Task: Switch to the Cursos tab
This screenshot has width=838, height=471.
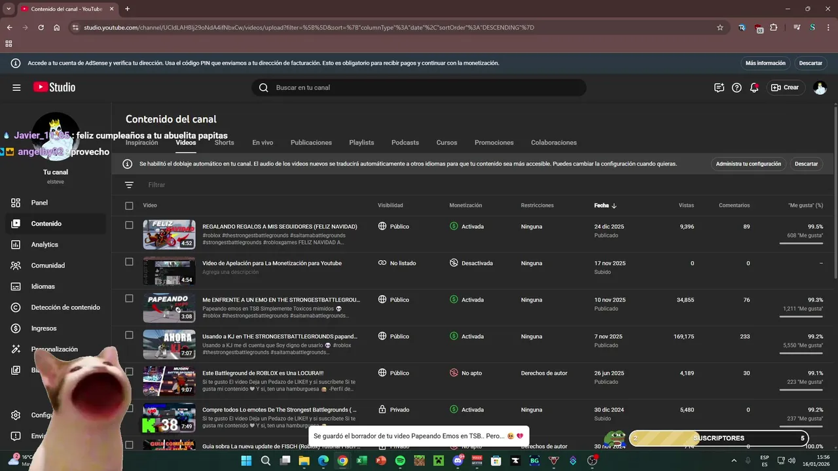Action: (x=446, y=143)
